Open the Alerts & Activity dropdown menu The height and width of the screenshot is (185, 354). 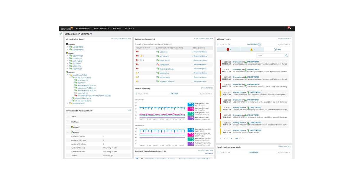click(x=101, y=29)
